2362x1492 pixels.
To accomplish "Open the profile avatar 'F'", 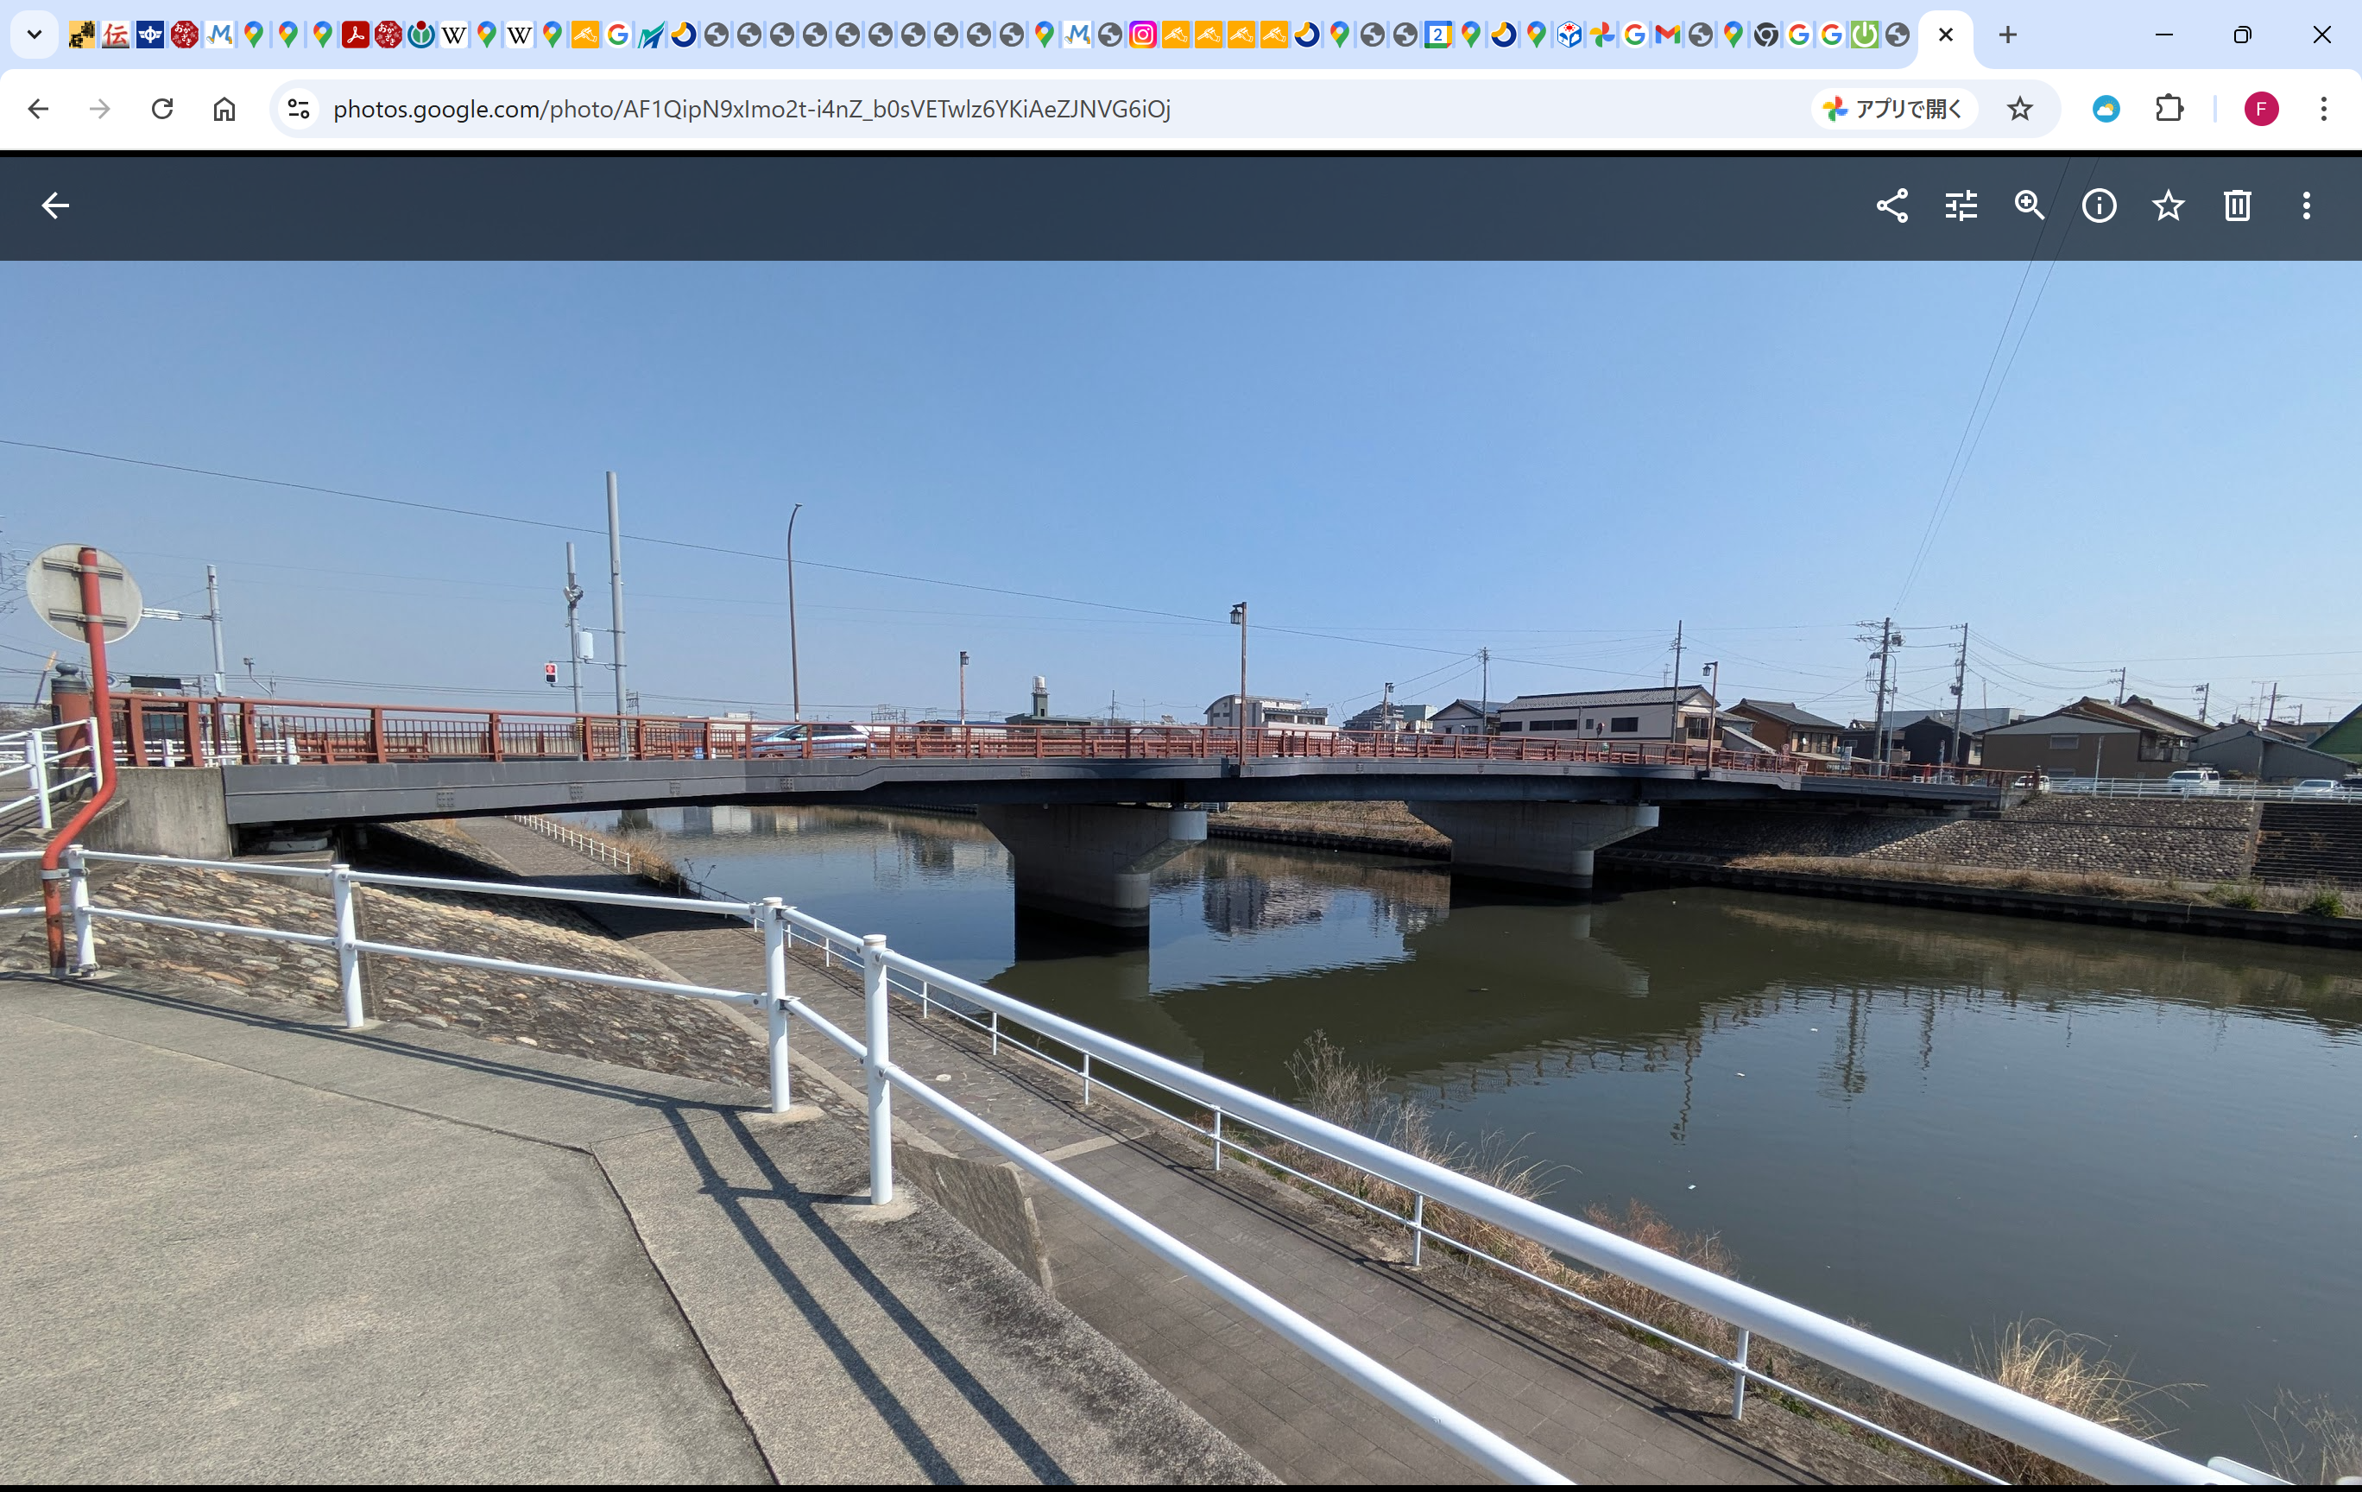I will [2261, 109].
